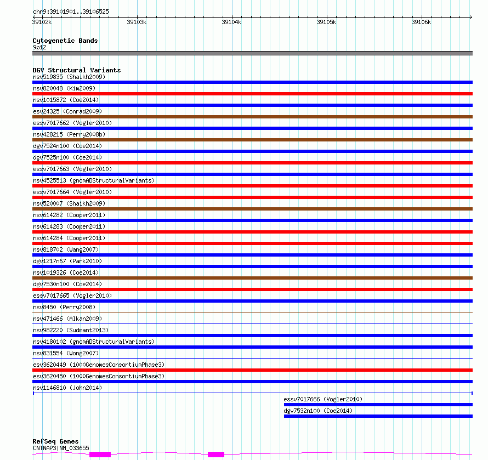
Task: Click the esv24325 (Conrad2009) label
Action: 67,111
